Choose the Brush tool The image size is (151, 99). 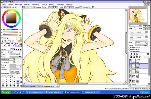tap(13, 45)
